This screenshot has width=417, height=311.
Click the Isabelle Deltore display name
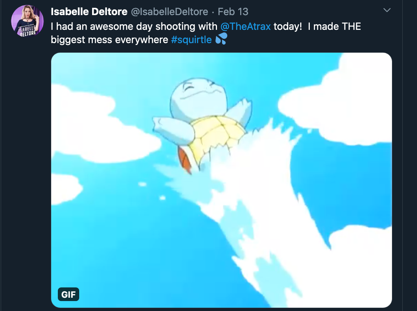tap(89, 11)
